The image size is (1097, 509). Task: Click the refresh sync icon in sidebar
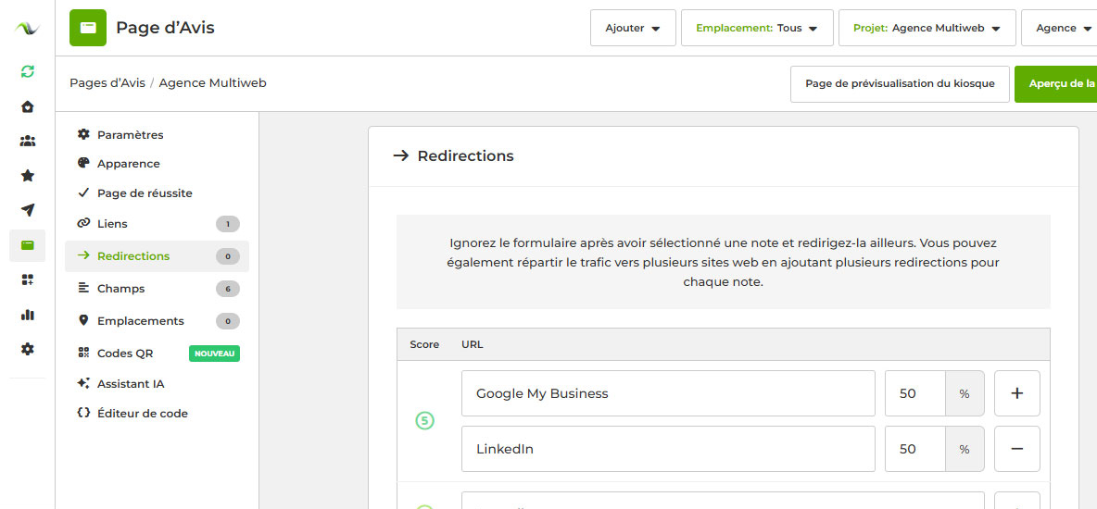pos(28,71)
